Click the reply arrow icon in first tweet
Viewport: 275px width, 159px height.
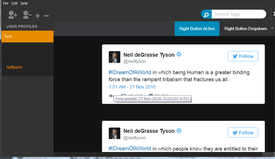(x=111, y=96)
